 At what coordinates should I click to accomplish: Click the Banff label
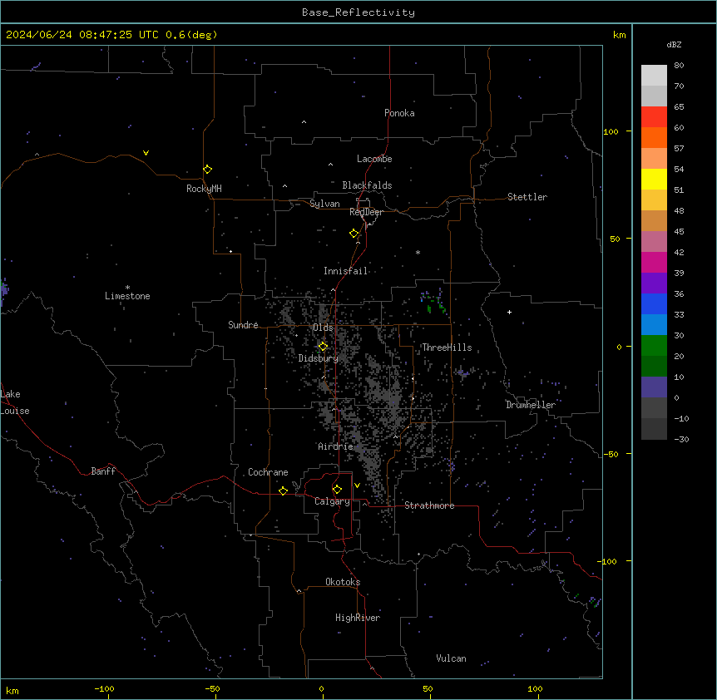pyautogui.click(x=103, y=471)
